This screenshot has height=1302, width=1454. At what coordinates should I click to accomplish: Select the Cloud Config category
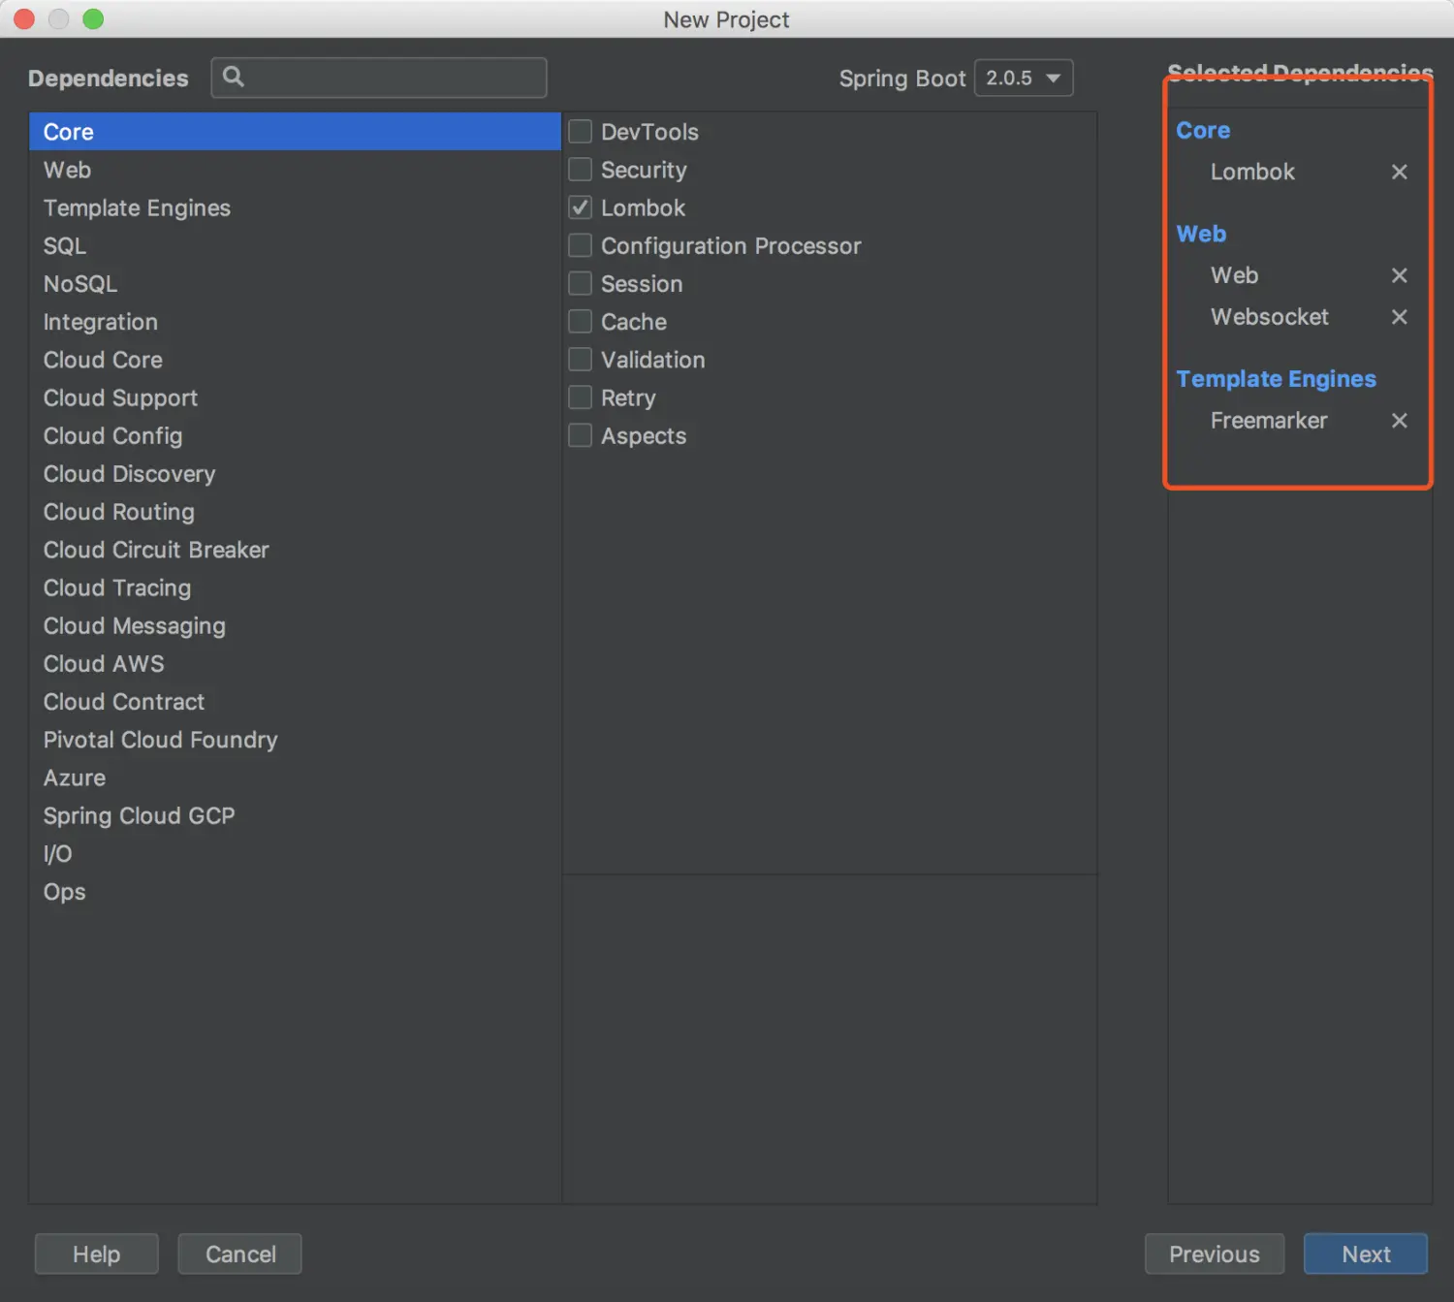pyautogui.click(x=295, y=435)
